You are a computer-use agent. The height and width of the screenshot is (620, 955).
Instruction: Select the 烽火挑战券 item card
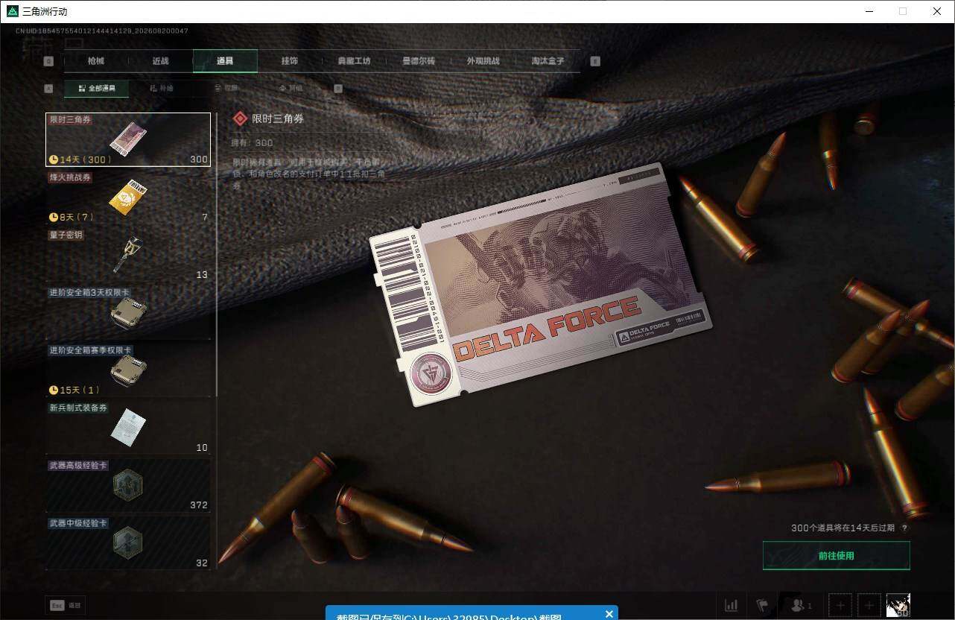[128, 197]
